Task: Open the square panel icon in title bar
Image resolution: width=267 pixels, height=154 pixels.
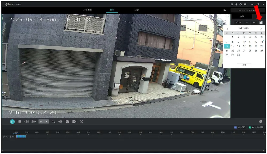Action: [232, 5]
